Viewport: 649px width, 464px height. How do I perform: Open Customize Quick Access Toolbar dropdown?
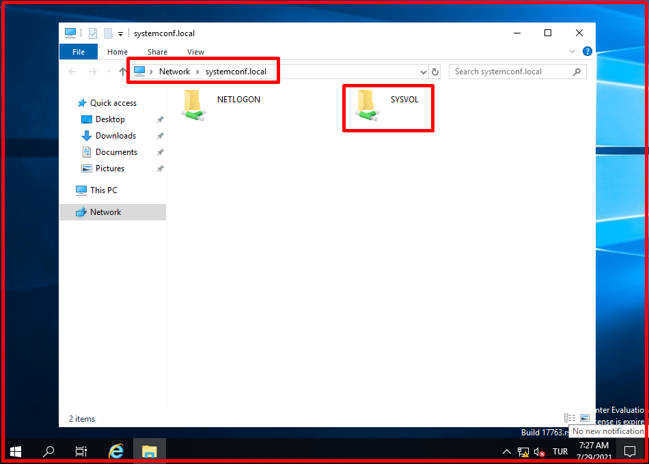click(x=120, y=34)
